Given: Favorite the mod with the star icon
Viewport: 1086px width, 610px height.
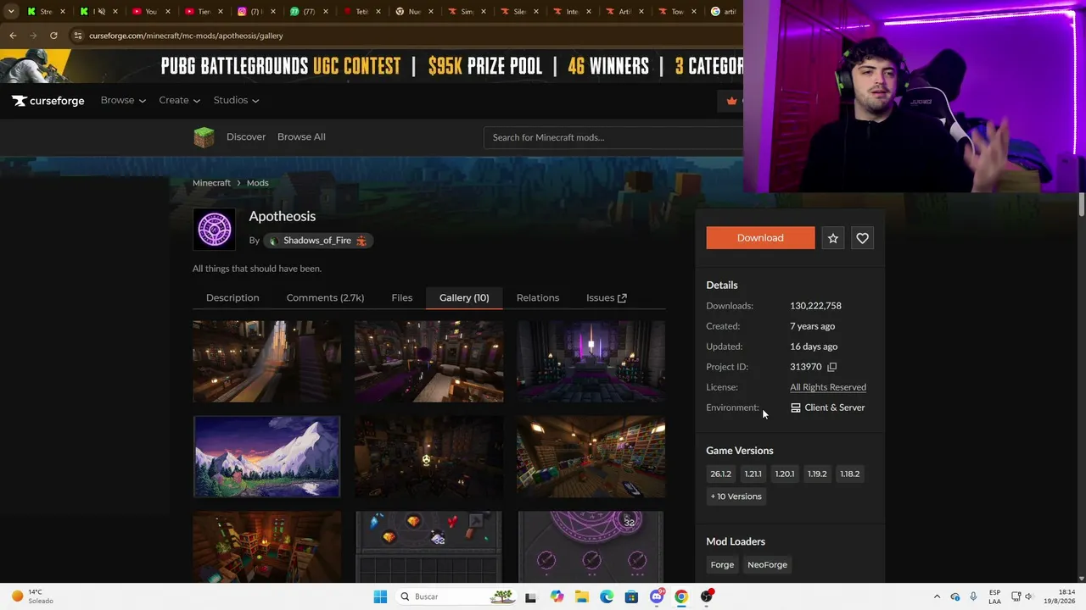Looking at the screenshot, I should coord(833,238).
